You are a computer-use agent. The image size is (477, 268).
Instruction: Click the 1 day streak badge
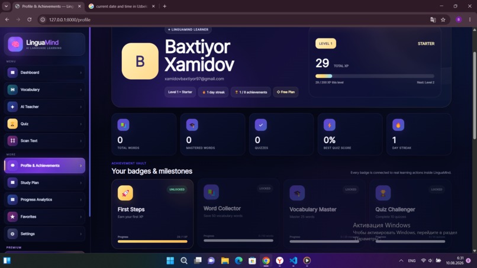point(213,92)
